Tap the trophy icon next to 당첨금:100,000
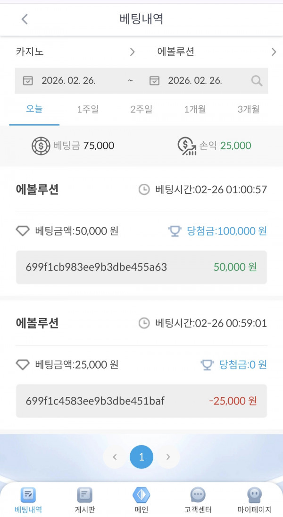Screen dimensions: 283x517 click(176, 231)
